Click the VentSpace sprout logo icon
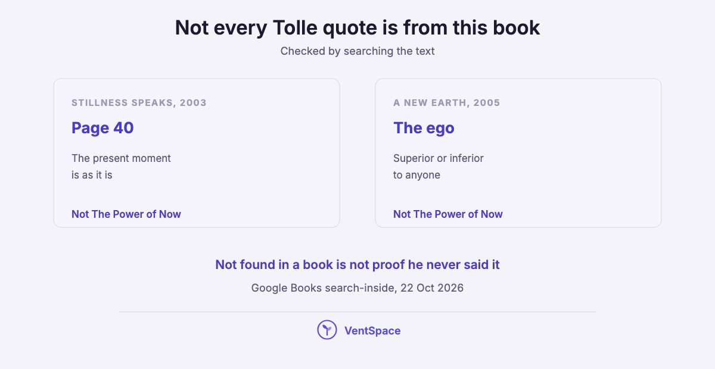 [x=327, y=330]
